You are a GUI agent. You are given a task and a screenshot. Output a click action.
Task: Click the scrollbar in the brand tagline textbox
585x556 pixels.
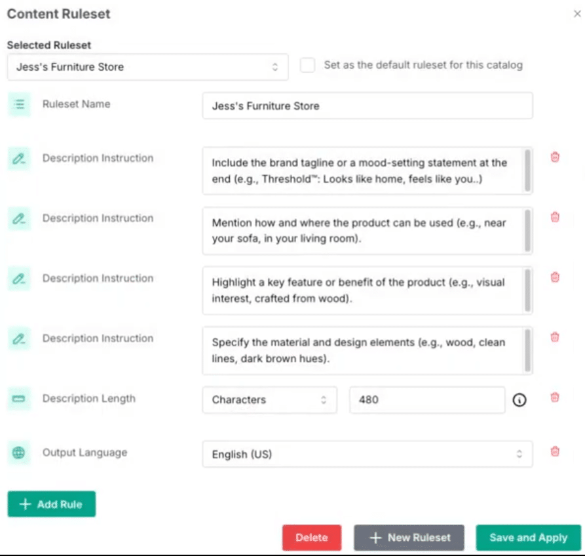click(527, 170)
